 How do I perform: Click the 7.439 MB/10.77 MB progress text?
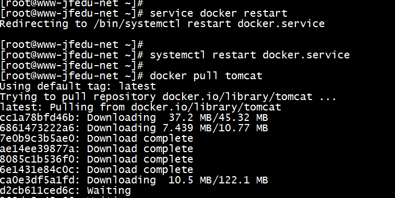(216, 128)
